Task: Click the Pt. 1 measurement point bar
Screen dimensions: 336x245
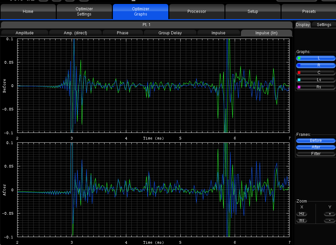Action: tap(146, 25)
